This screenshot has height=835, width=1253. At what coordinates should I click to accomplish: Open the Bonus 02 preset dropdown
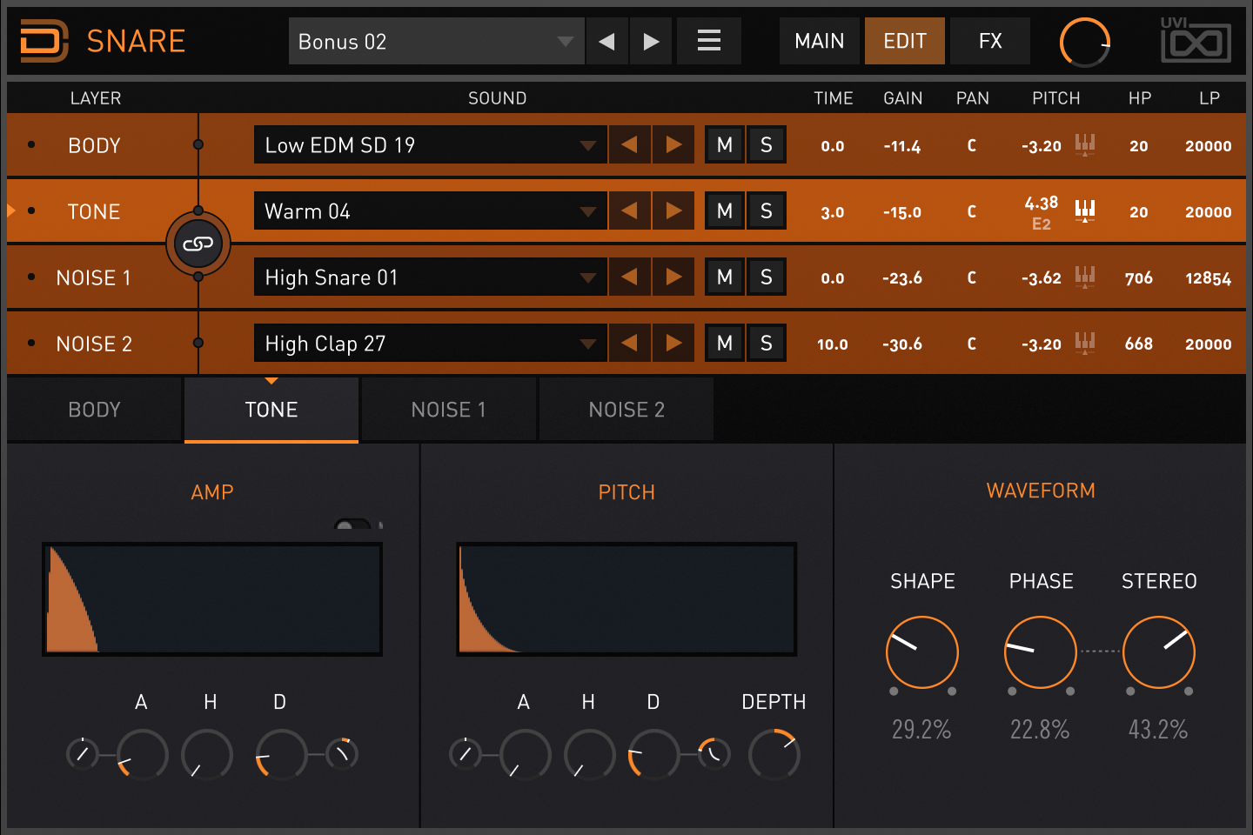click(x=436, y=41)
